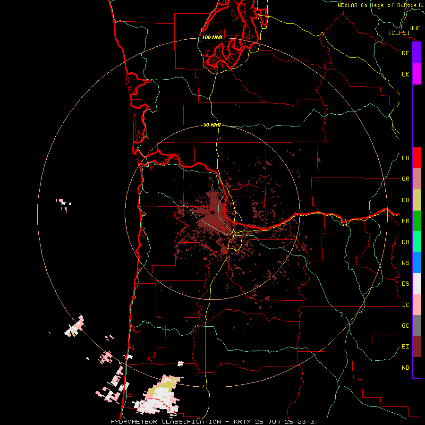Click the ND black legend swatch
This screenshot has height=425, width=425.
(x=417, y=367)
